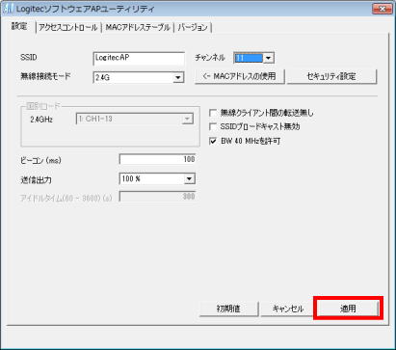Open the チャンネル dropdown

click(x=253, y=58)
